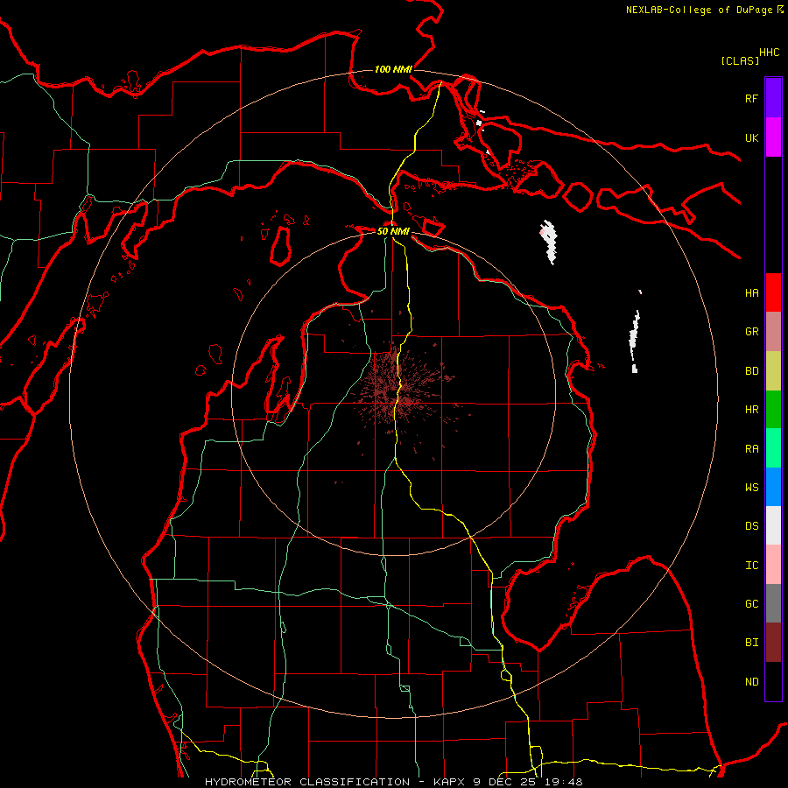Click the HA legend label

click(751, 292)
